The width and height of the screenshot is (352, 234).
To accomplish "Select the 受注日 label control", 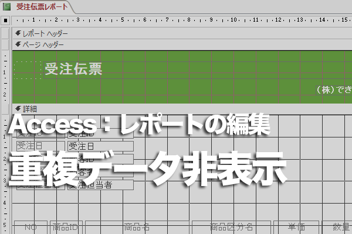I will click(40, 146).
